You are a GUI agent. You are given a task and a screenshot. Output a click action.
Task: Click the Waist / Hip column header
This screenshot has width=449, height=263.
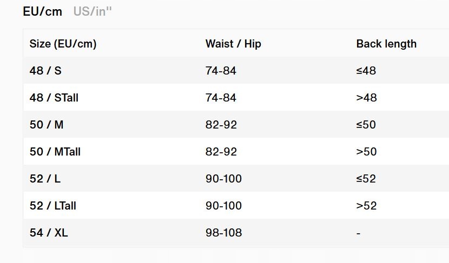[233, 44]
